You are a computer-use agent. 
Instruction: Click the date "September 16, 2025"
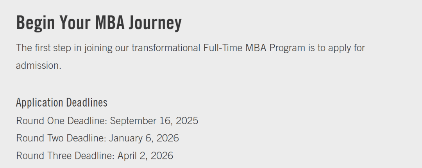(154, 121)
